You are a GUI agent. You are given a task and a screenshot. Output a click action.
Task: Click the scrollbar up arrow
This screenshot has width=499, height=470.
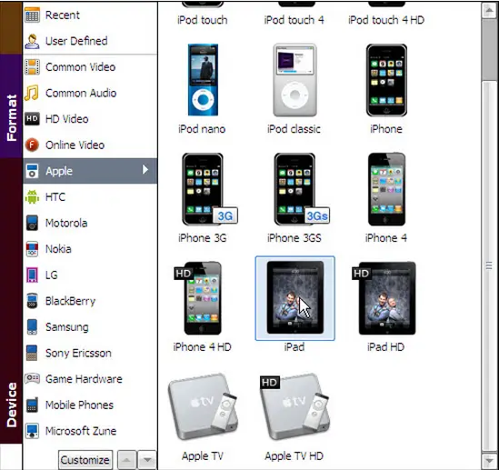coord(489,11)
